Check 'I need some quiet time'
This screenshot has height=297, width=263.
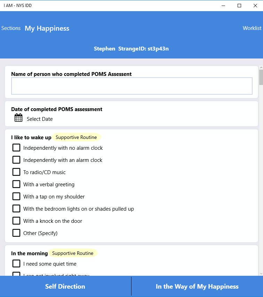(16, 264)
